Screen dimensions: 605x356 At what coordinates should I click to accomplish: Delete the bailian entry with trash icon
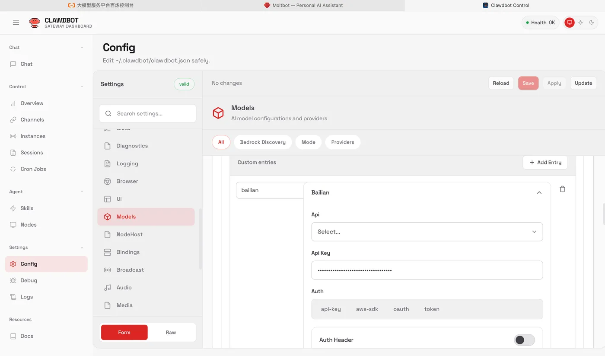pyautogui.click(x=562, y=189)
